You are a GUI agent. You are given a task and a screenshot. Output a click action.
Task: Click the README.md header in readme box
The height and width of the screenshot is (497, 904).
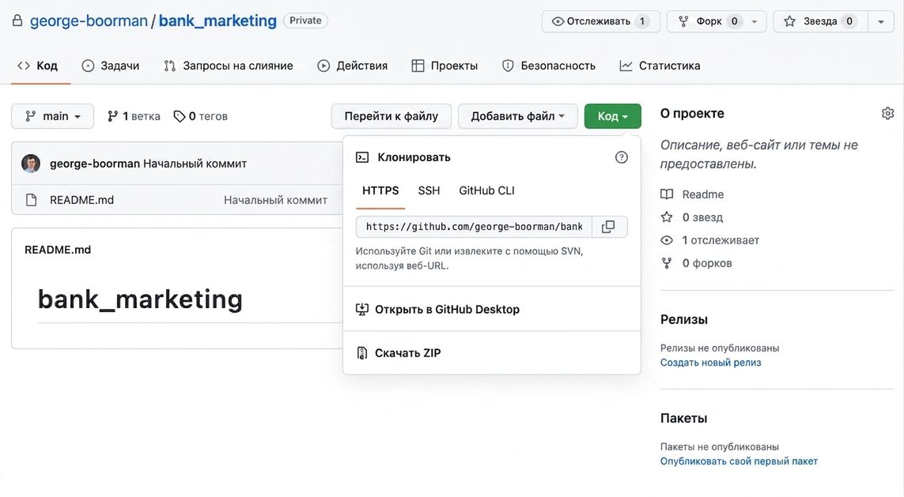[x=58, y=250]
